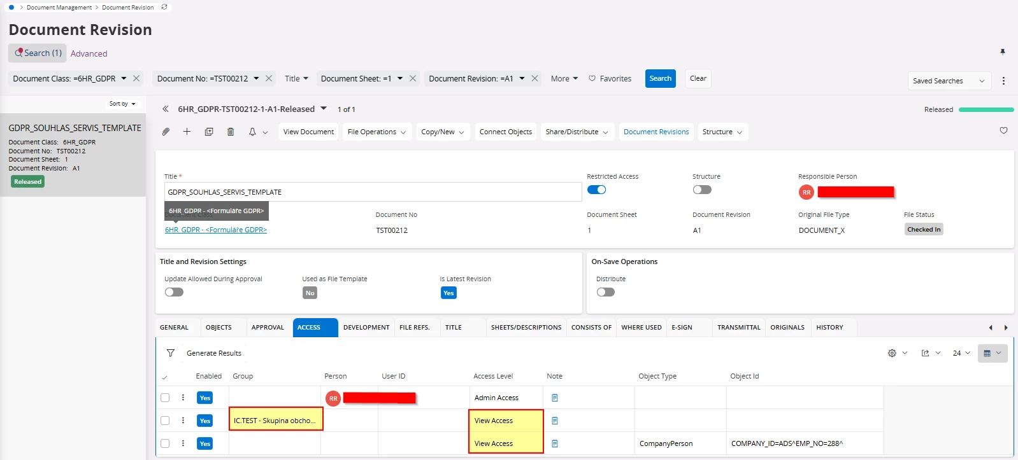Open the HISTORY tab
The height and width of the screenshot is (460, 1018).
829,327
